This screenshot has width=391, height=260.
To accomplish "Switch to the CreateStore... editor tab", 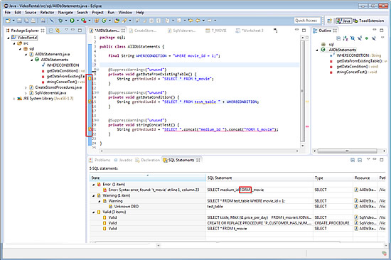I will [x=143, y=31].
